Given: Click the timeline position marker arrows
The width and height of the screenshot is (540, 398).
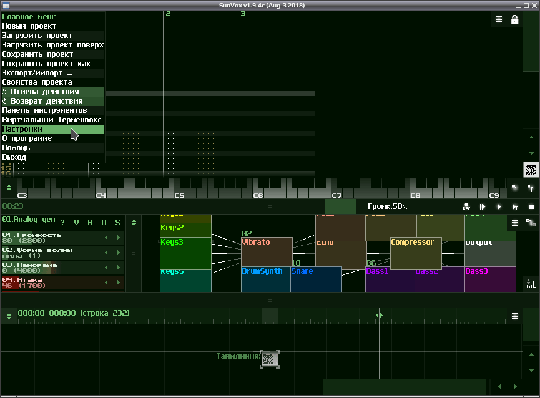Looking at the screenshot, I should coord(379,315).
